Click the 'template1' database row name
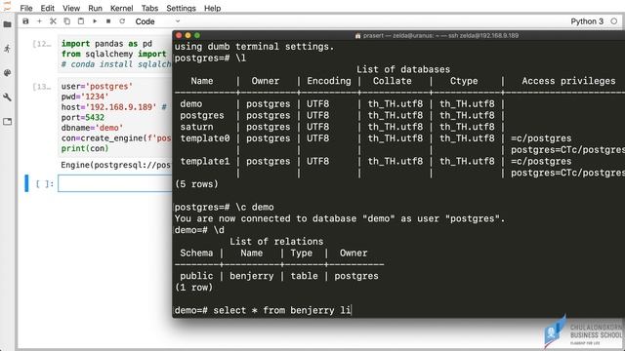Viewport: 625px width, 351px height. point(205,161)
